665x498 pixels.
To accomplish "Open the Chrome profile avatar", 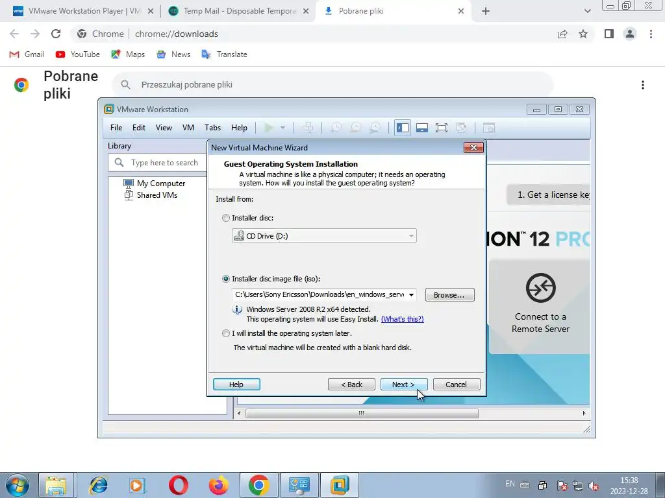I will pyautogui.click(x=630, y=34).
